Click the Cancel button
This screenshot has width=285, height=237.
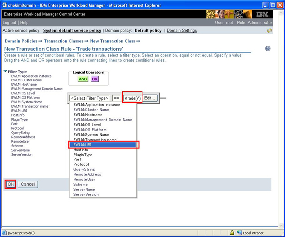click(28, 184)
